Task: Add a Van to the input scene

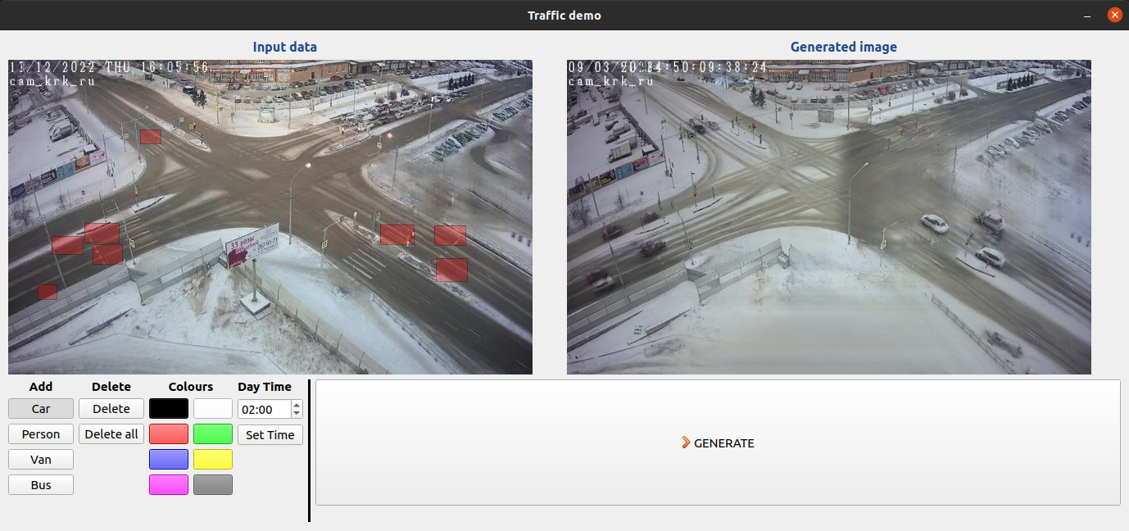Action: tap(40, 459)
